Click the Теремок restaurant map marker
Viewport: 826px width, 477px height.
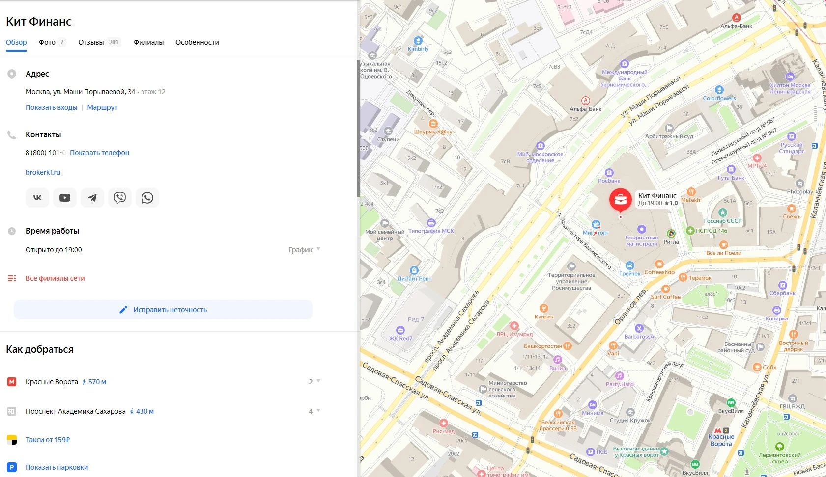(683, 278)
